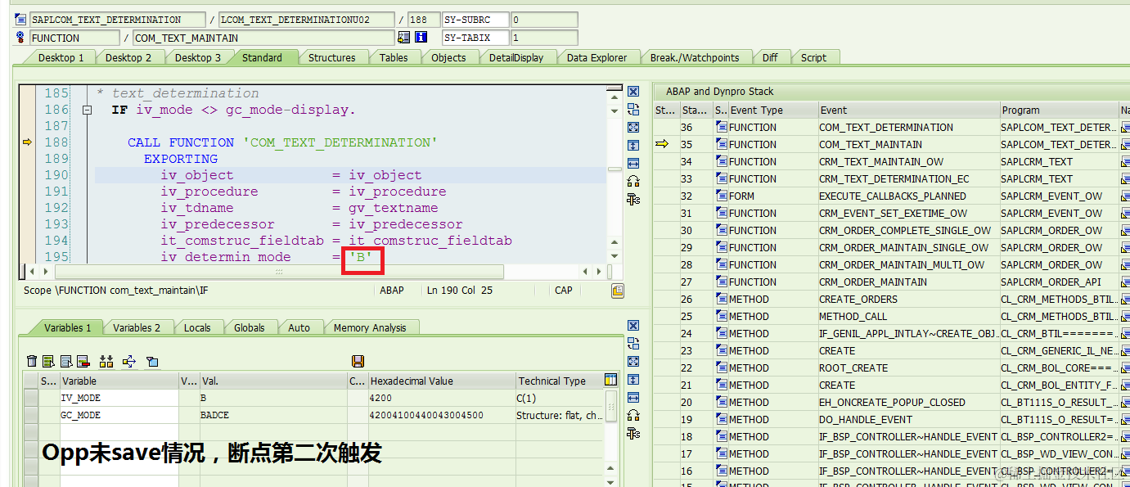Select the Globals tab
1130x487 pixels.
tap(250, 327)
